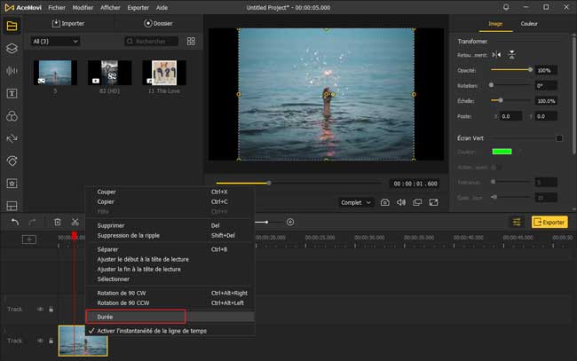577x361 pixels.
Task: Toggle lock on the upper Track
Action: pyautogui.click(x=51, y=310)
